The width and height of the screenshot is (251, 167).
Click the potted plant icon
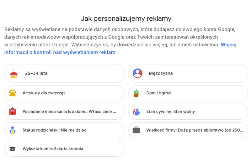coord(136,93)
